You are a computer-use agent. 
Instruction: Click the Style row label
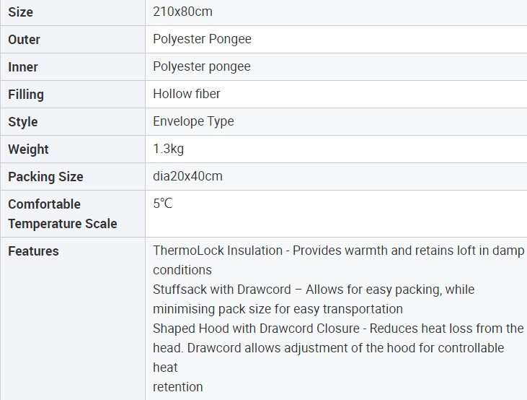(23, 122)
